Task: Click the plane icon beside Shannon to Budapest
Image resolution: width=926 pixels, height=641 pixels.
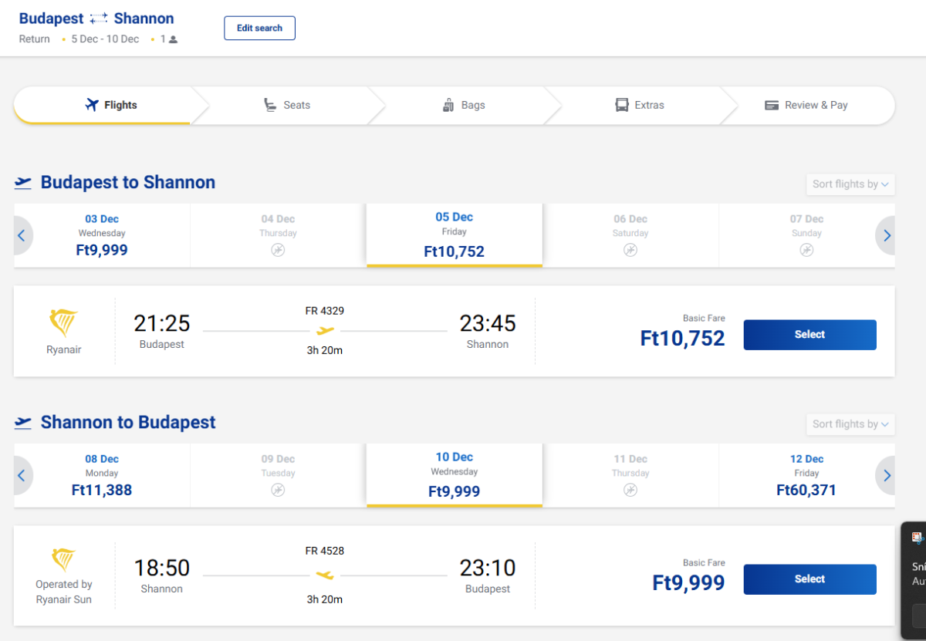Action: pos(23,423)
